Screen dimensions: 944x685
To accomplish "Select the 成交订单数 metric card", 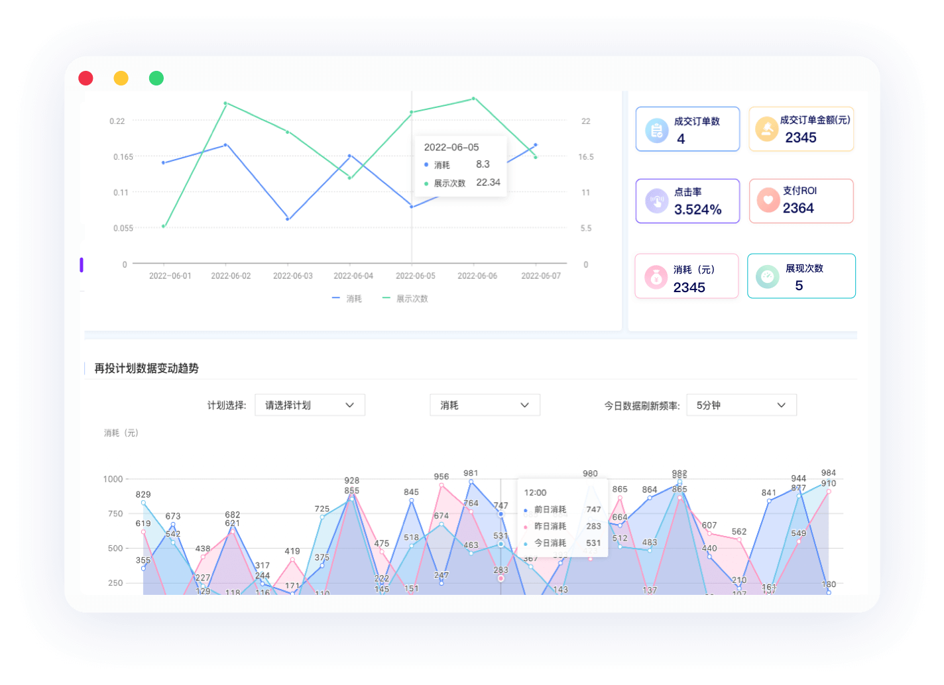I will coord(687,129).
